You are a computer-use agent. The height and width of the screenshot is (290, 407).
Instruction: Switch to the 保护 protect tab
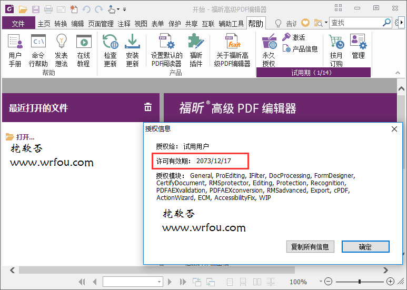pos(174,24)
